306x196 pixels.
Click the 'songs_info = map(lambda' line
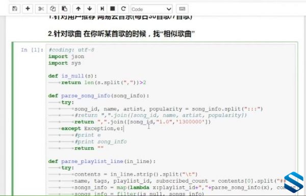(185, 188)
